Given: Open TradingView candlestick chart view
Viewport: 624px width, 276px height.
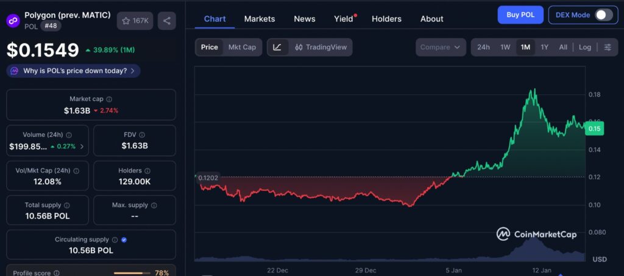Looking at the screenshot, I should (x=321, y=47).
